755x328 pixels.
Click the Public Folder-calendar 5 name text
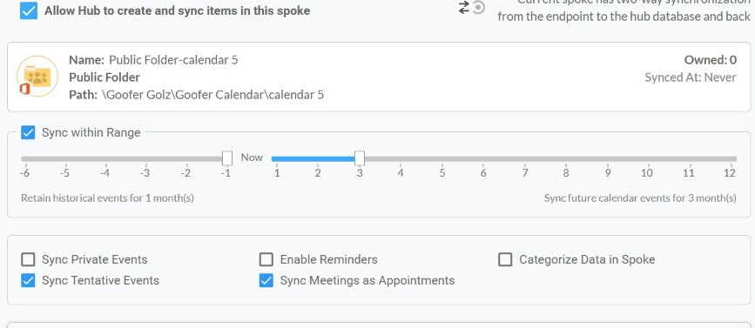click(173, 60)
